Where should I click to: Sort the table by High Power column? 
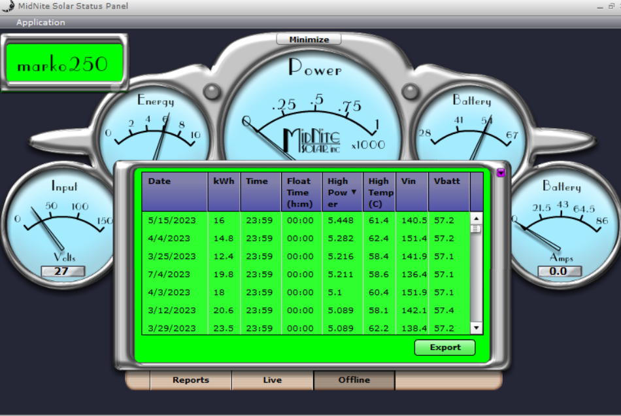343,192
